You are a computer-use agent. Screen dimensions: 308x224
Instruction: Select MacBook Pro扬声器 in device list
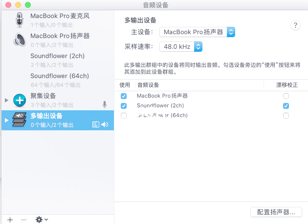point(58,40)
